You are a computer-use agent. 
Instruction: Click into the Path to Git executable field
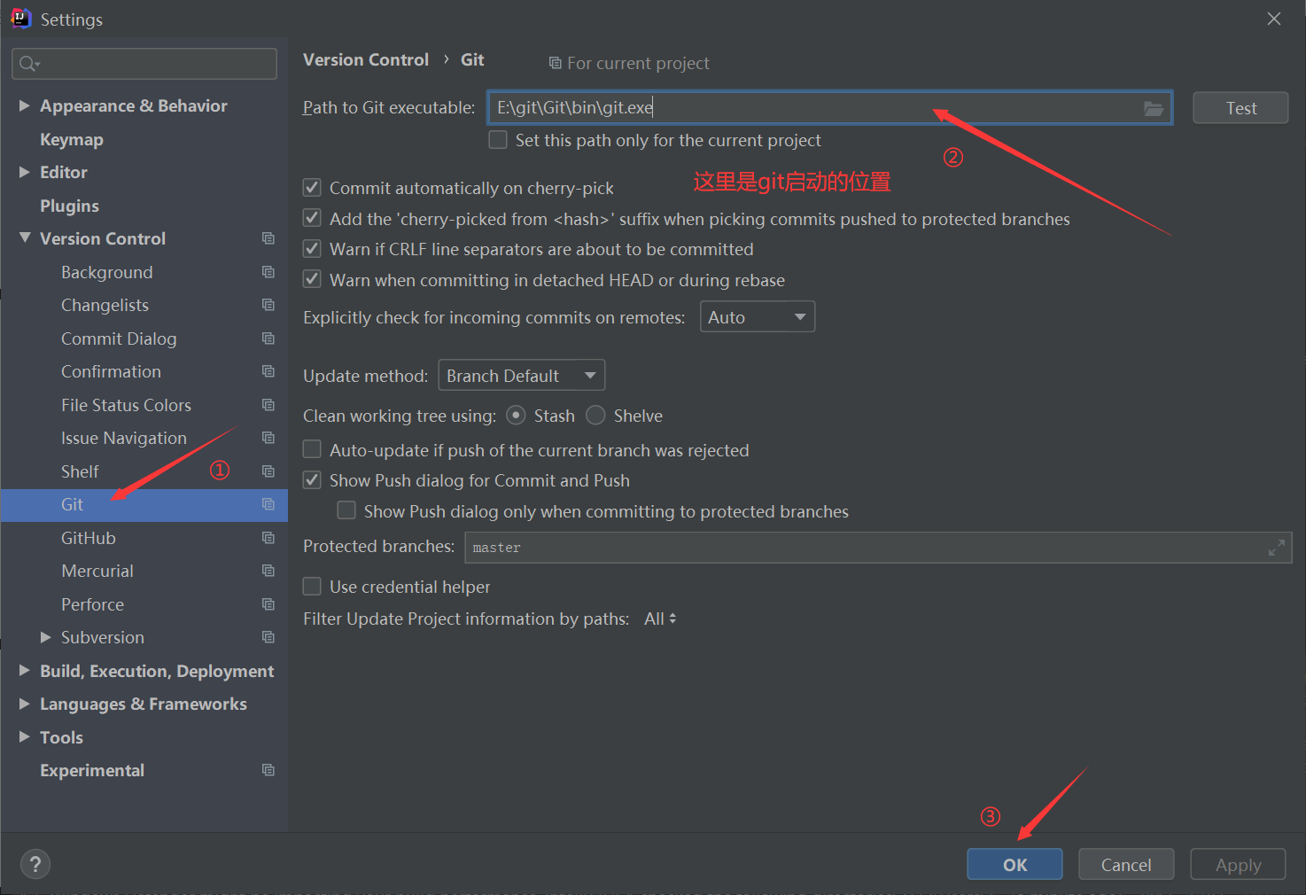point(829,108)
